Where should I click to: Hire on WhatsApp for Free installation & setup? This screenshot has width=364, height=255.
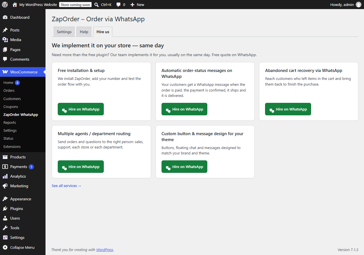(81, 109)
